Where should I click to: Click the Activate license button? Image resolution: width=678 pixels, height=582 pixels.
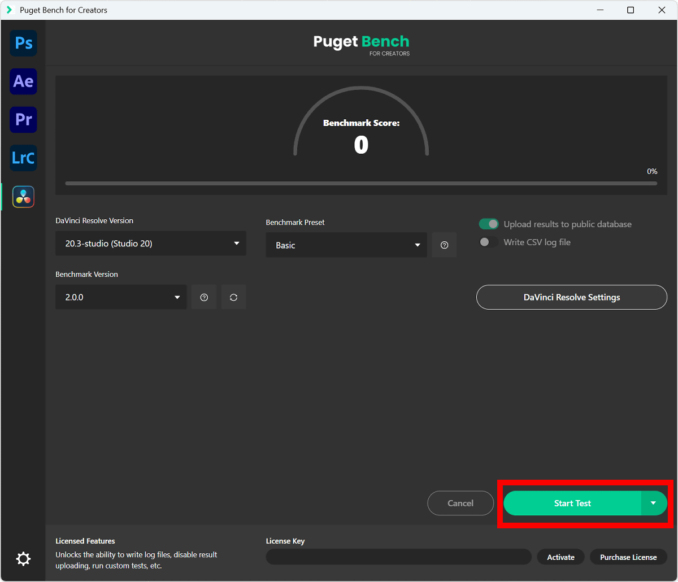tap(560, 557)
